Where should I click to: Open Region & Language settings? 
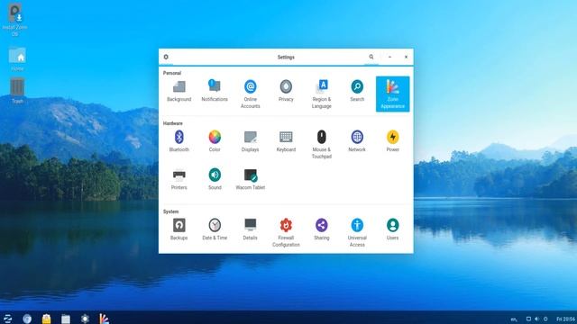tap(322, 94)
